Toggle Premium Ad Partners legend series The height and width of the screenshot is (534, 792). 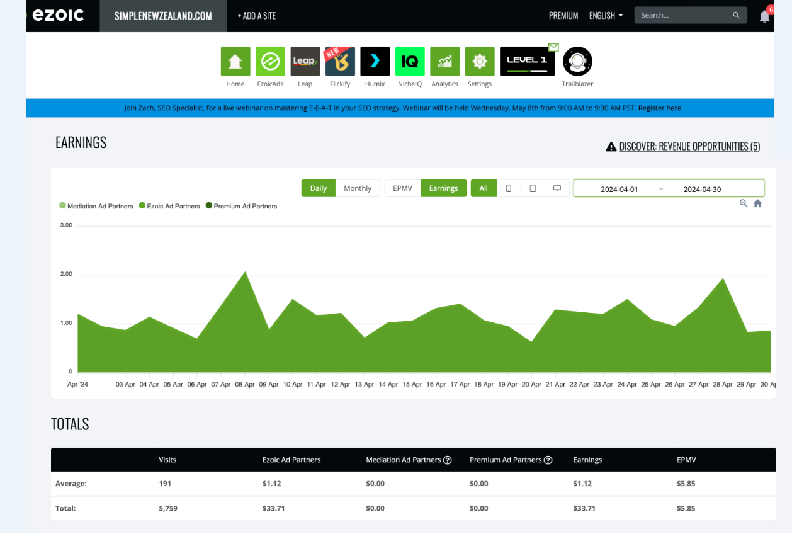pos(241,206)
